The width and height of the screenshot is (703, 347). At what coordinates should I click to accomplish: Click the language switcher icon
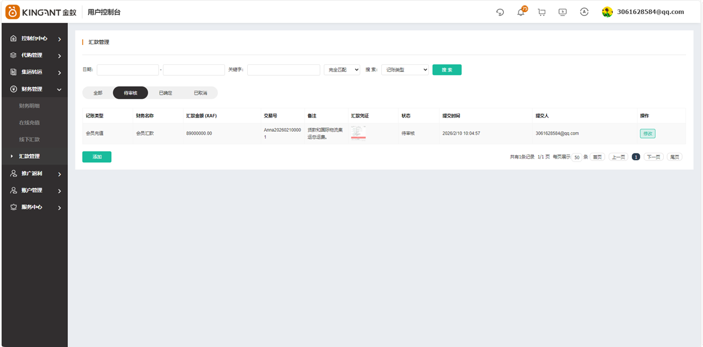click(584, 12)
